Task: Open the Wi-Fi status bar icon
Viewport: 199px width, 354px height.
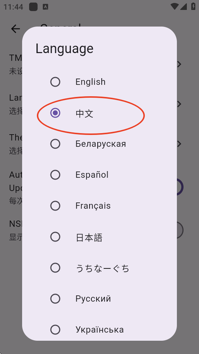Action: 174,7
